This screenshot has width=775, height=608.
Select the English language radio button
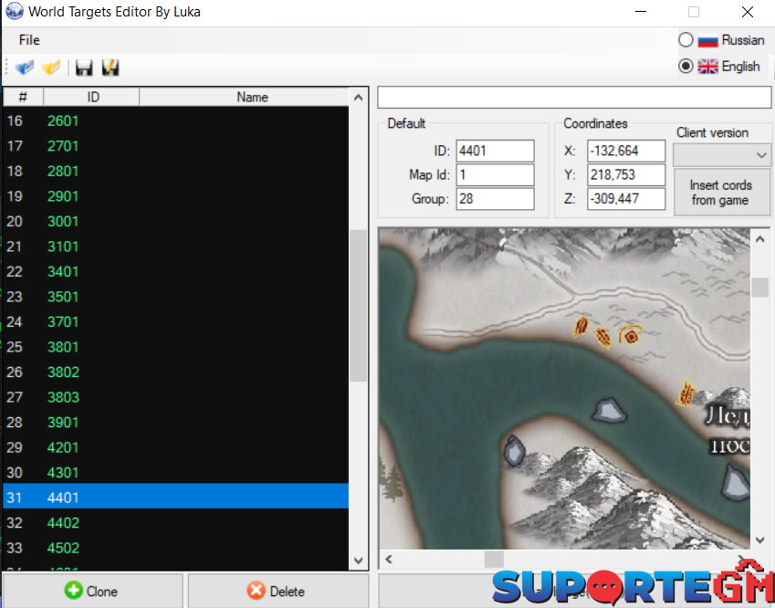[686, 66]
